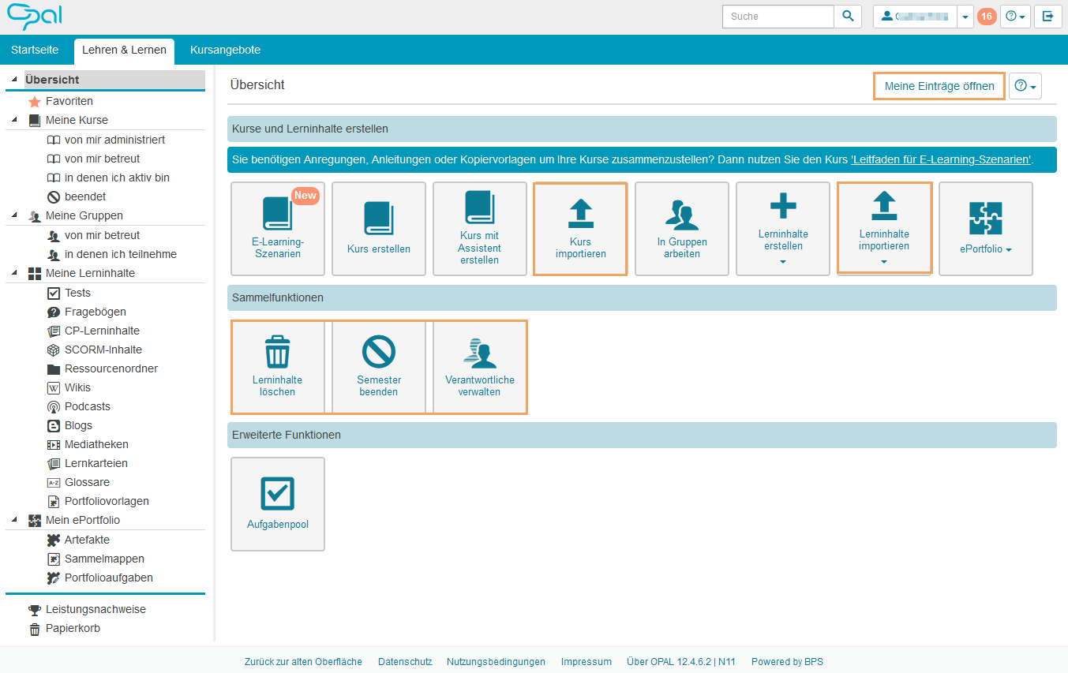Open Portfolioaufgaben in the sidebar
1068x673 pixels.
(x=100, y=578)
